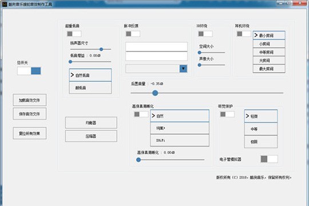Click the 保存音效文件 button
Screen dimensions: 309x206
(30, 113)
